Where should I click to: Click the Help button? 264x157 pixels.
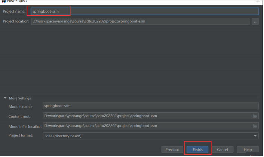[x=248, y=150]
